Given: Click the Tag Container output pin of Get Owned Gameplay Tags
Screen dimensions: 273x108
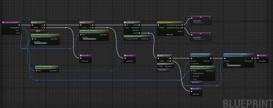Looking at the screenshot, I should [57, 71].
